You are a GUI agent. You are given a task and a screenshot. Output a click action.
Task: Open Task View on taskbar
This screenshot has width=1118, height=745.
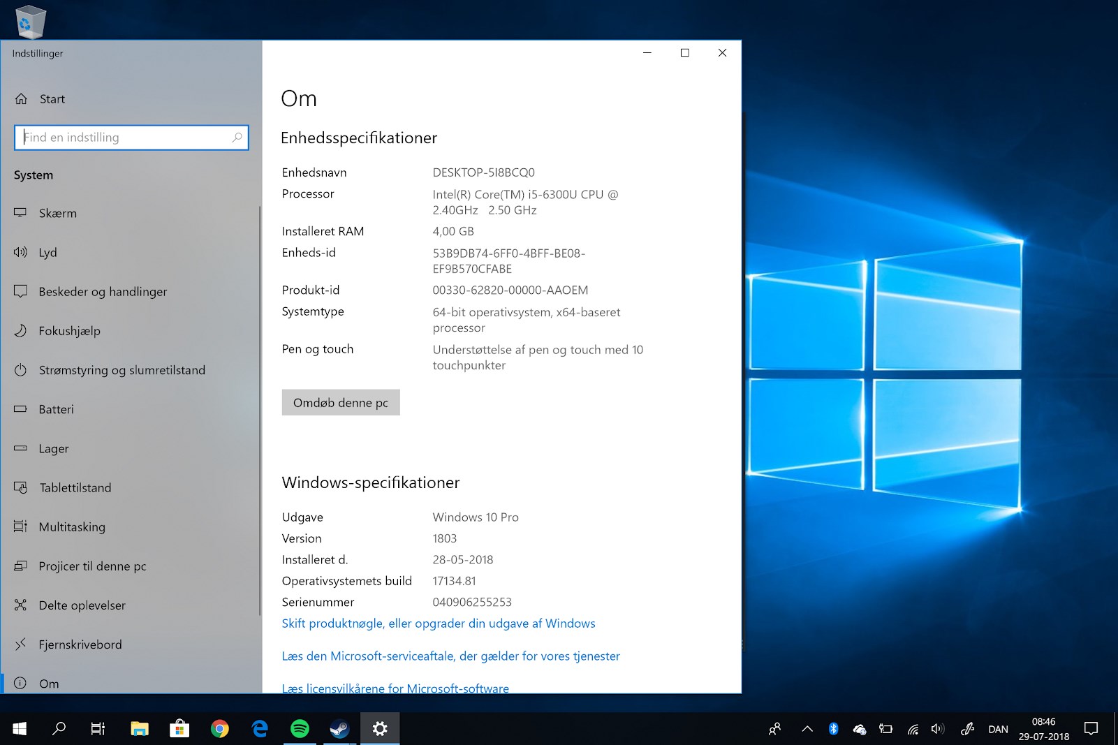click(x=98, y=729)
